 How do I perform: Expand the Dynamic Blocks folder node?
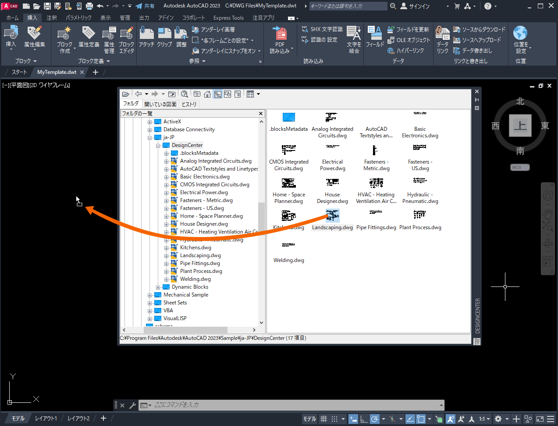tap(158, 287)
